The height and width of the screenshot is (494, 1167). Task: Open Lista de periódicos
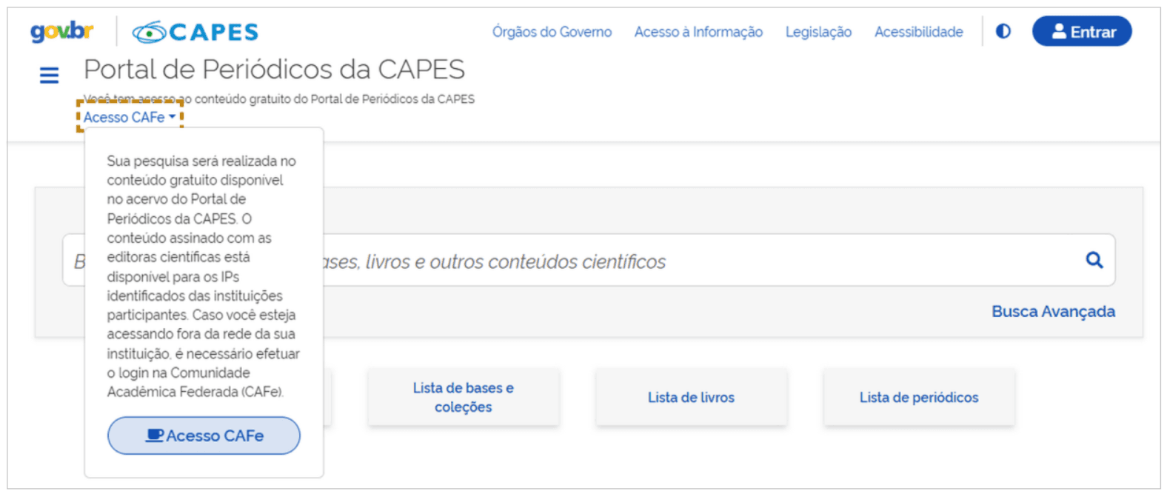(919, 397)
